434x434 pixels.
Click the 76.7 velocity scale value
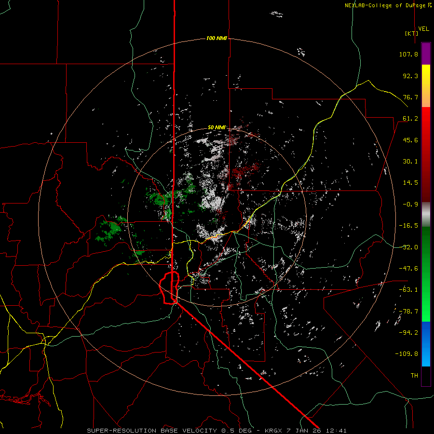click(410, 97)
